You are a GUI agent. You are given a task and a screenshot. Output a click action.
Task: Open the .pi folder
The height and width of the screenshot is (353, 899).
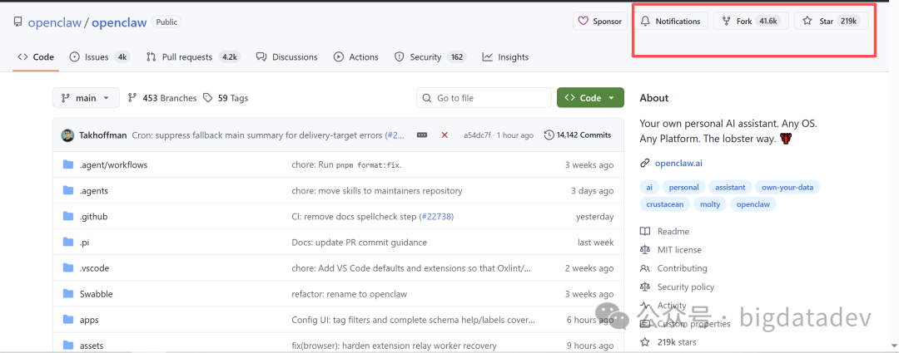tap(84, 243)
